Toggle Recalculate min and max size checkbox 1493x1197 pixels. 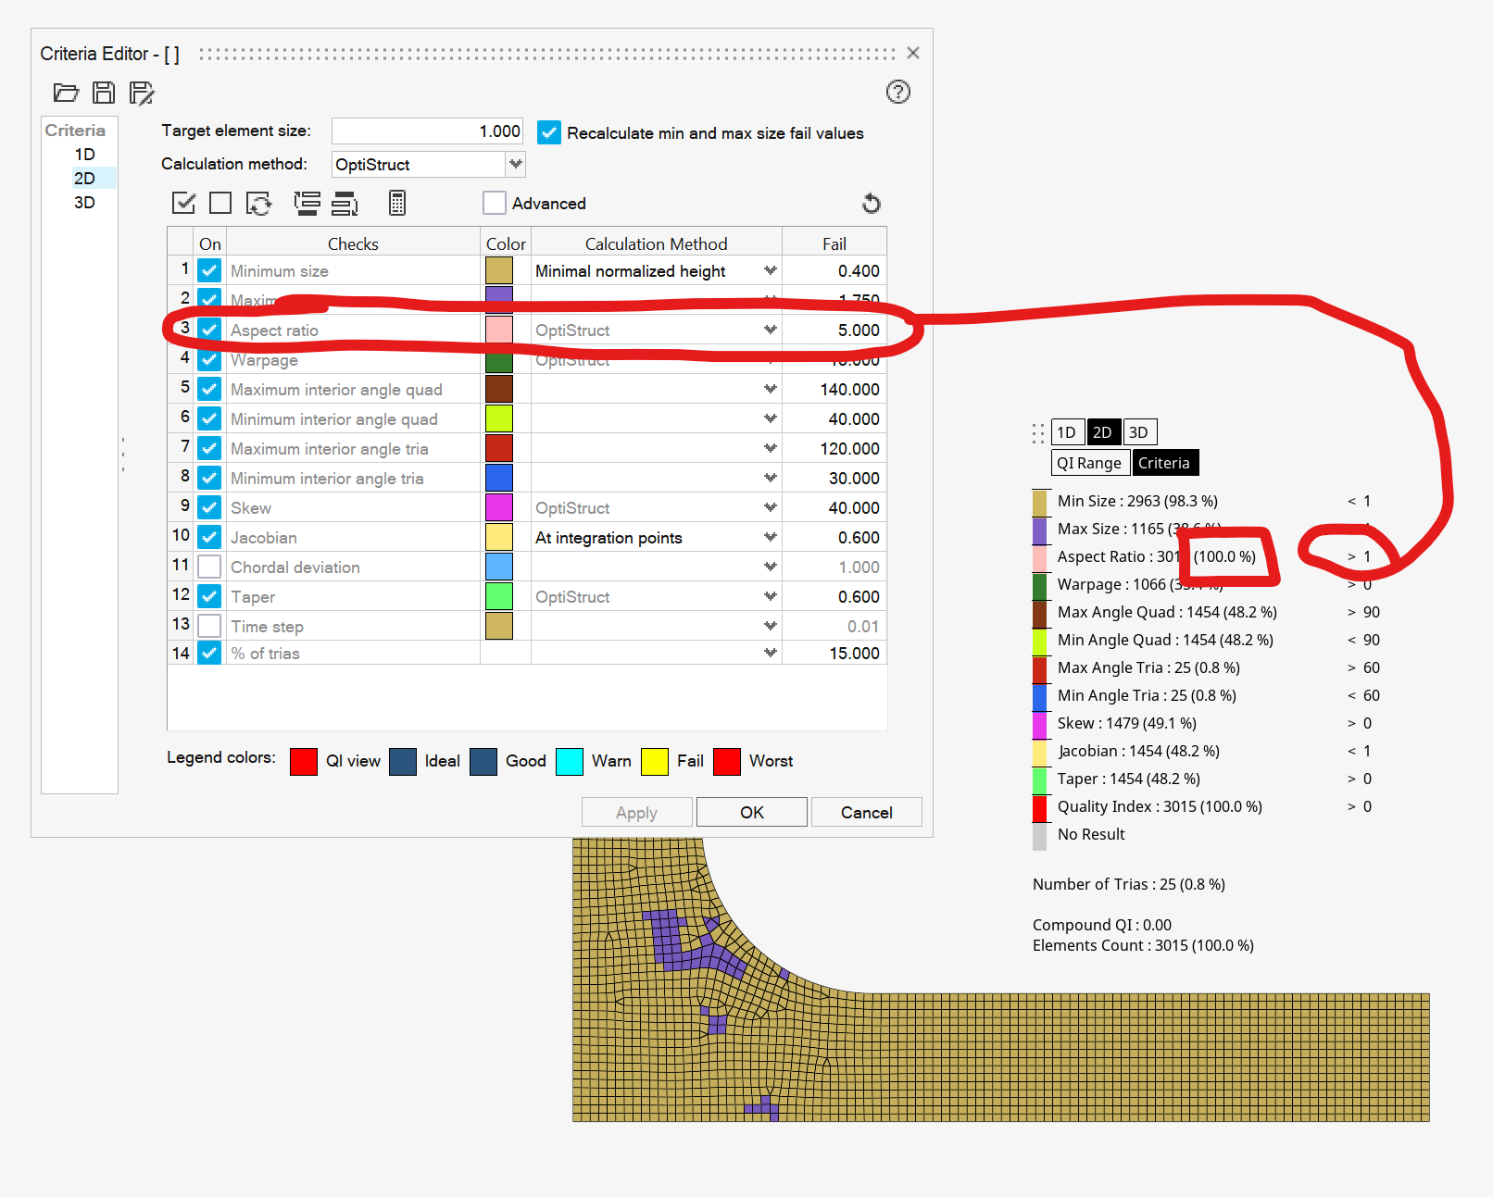coord(549,132)
